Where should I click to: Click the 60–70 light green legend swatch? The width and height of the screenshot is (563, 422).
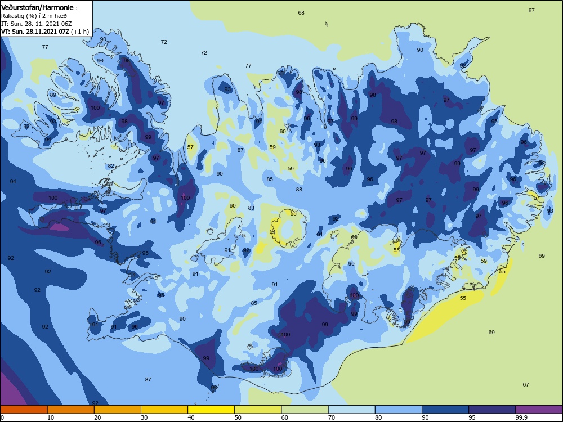(x=305, y=410)
